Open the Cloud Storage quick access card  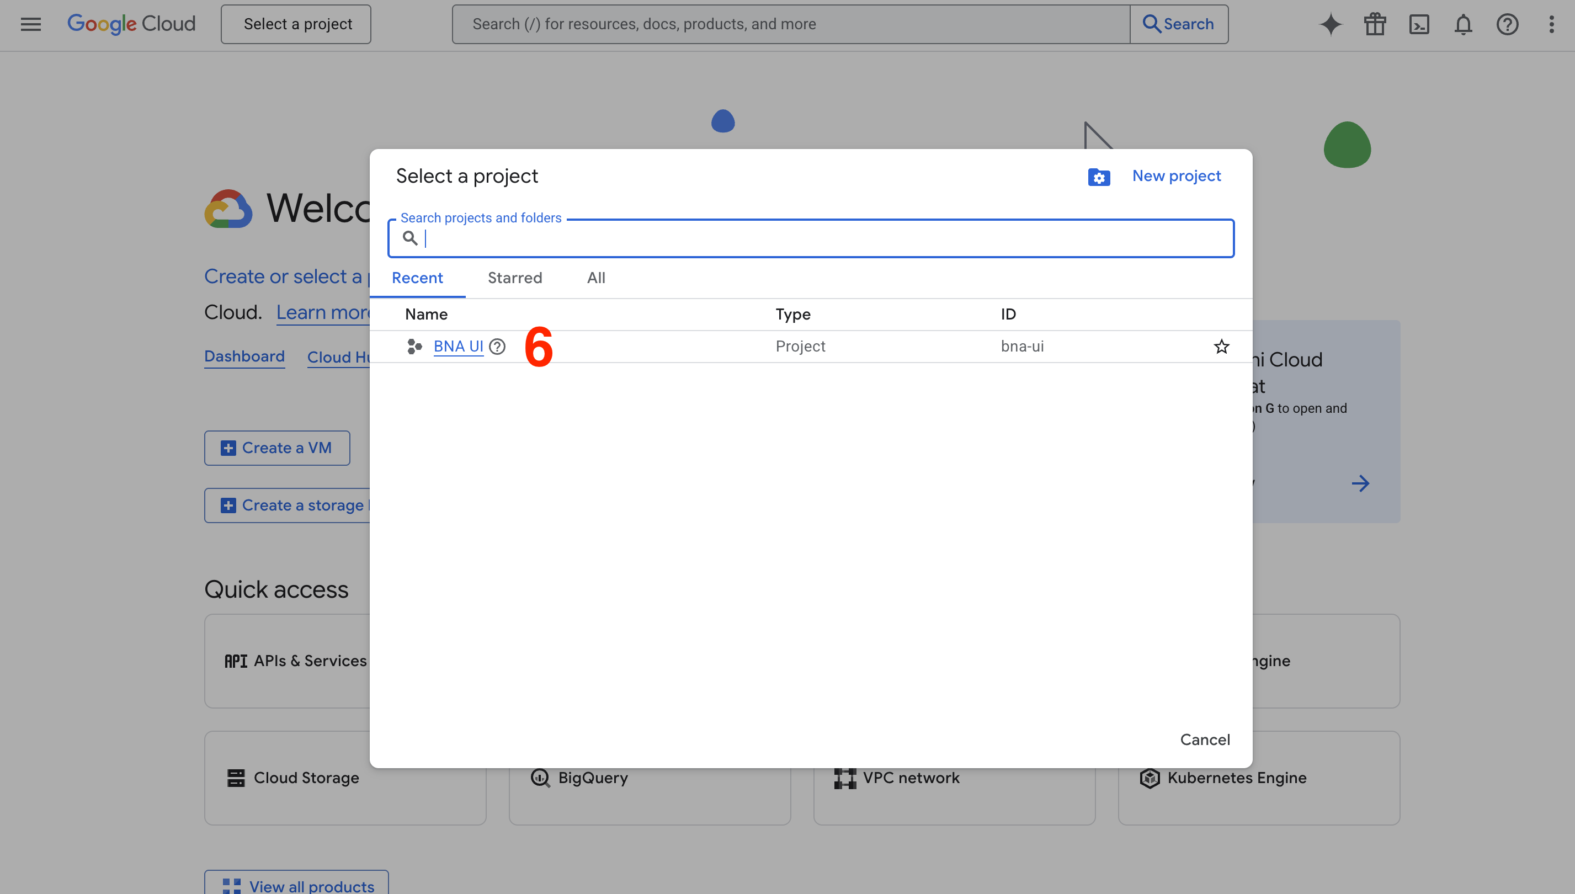(345, 778)
